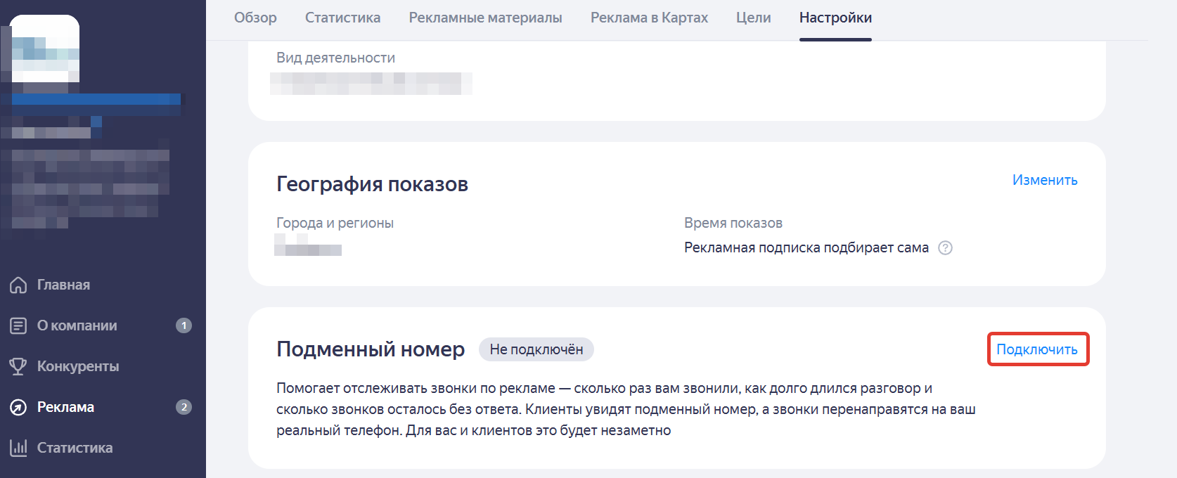Click the Подменный номер heading
The width and height of the screenshot is (1177, 478).
coord(371,349)
